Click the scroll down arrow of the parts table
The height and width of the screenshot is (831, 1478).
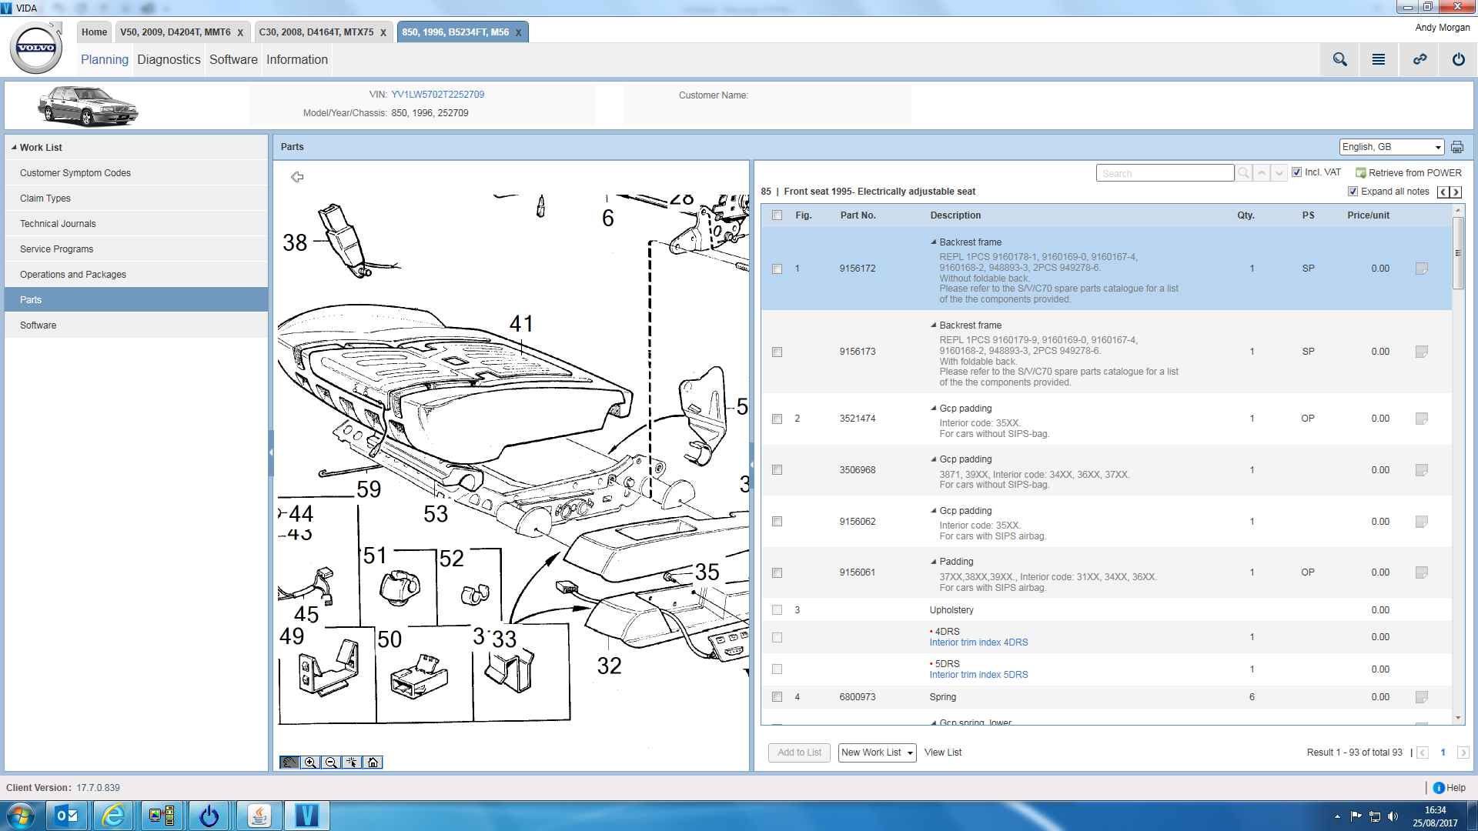coord(1458,718)
